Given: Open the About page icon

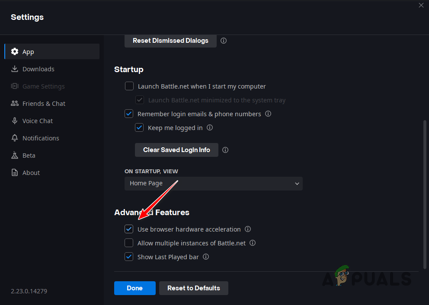Looking at the screenshot, I should (14, 172).
